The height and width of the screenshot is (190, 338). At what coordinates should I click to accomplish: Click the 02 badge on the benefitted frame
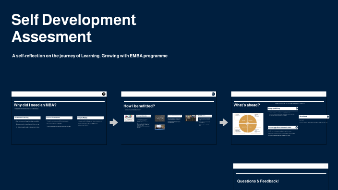213,94
